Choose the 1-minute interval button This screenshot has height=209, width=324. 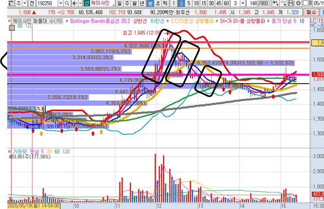click(174, 3)
